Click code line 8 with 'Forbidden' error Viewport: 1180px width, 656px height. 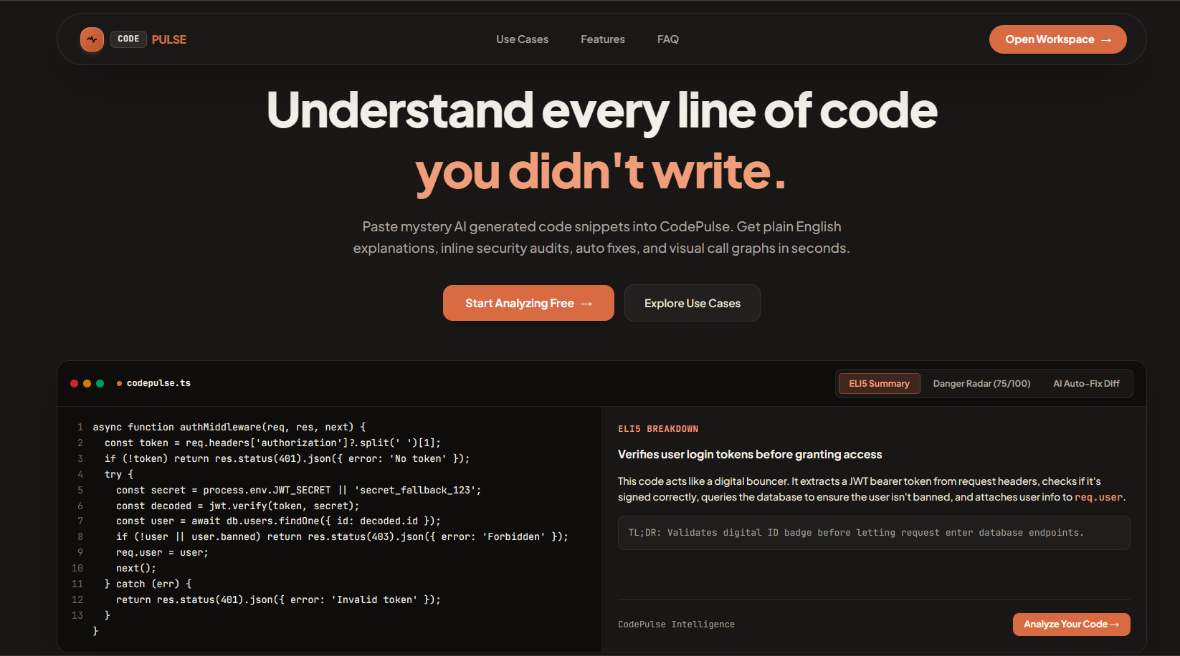[x=342, y=536]
